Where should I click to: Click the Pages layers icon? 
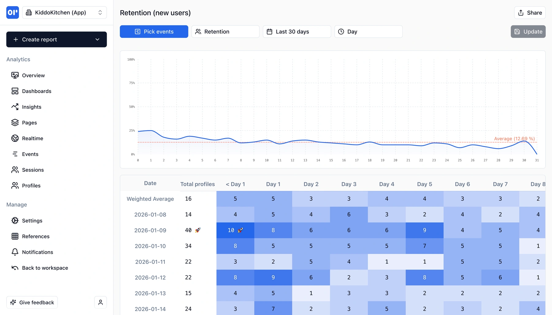pos(15,122)
